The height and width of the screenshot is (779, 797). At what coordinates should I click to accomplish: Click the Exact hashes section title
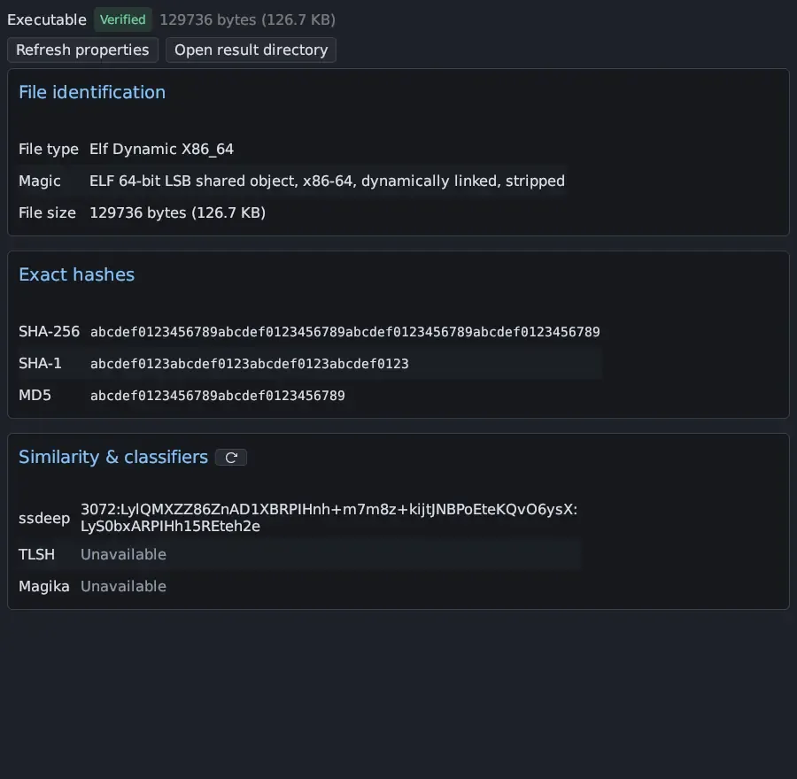[77, 274]
